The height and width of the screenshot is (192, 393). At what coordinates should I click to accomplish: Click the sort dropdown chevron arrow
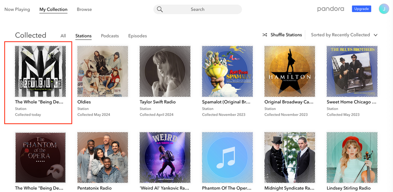point(375,35)
